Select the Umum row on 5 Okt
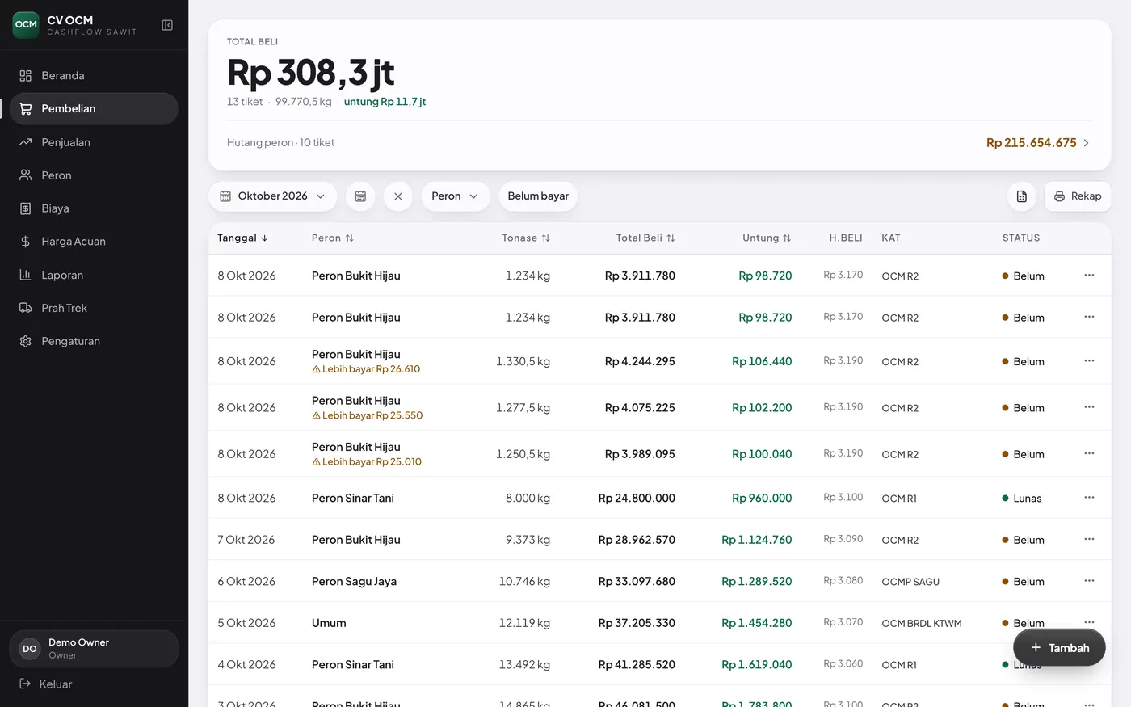 [659, 623]
